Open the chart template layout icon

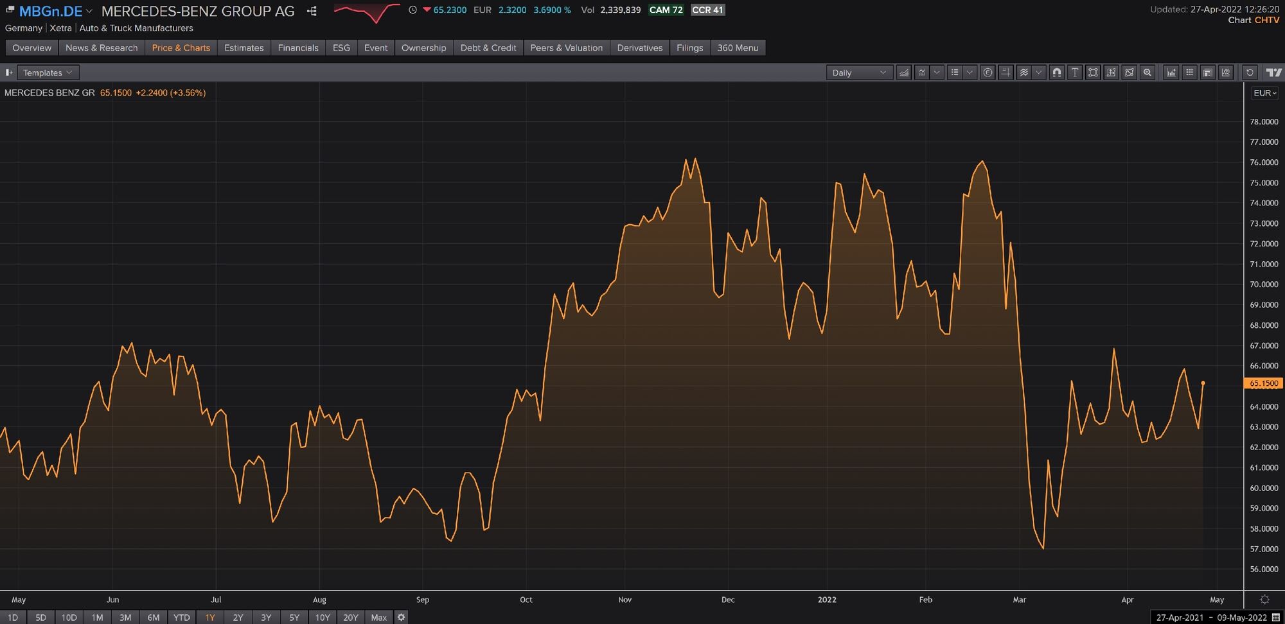tap(1208, 73)
